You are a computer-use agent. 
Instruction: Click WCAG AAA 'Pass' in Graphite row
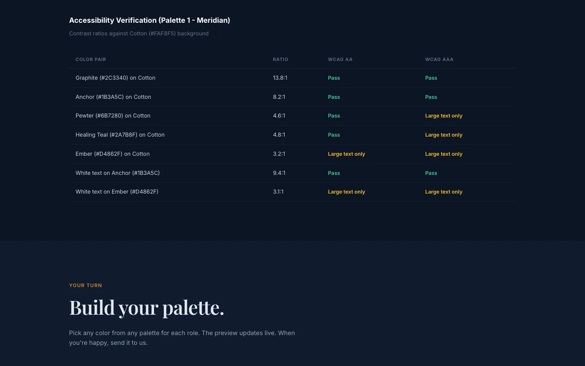pyautogui.click(x=431, y=78)
